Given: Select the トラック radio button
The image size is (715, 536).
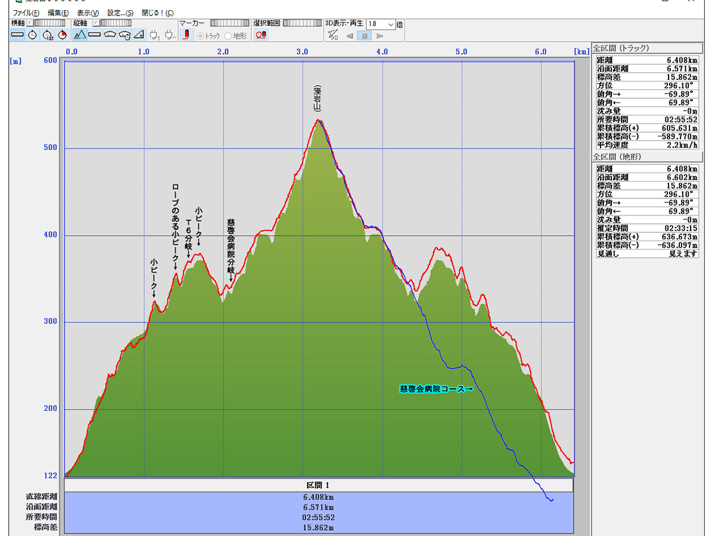Looking at the screenshot, I should pos(200,36).
